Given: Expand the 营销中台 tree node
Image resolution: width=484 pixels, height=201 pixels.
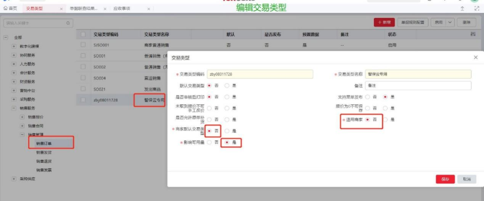Looking at the screenshot, I should (x=13, y=90).
